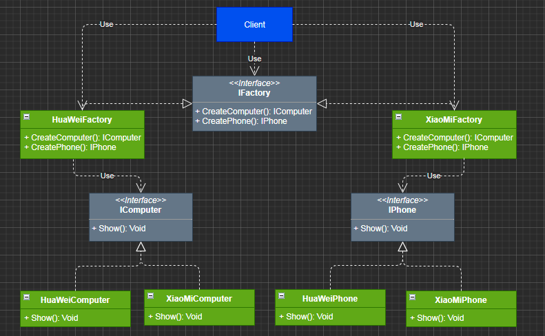The image size is (545, 336).
Task: Select the blue Client node
Action: click(x=254, y=24)
